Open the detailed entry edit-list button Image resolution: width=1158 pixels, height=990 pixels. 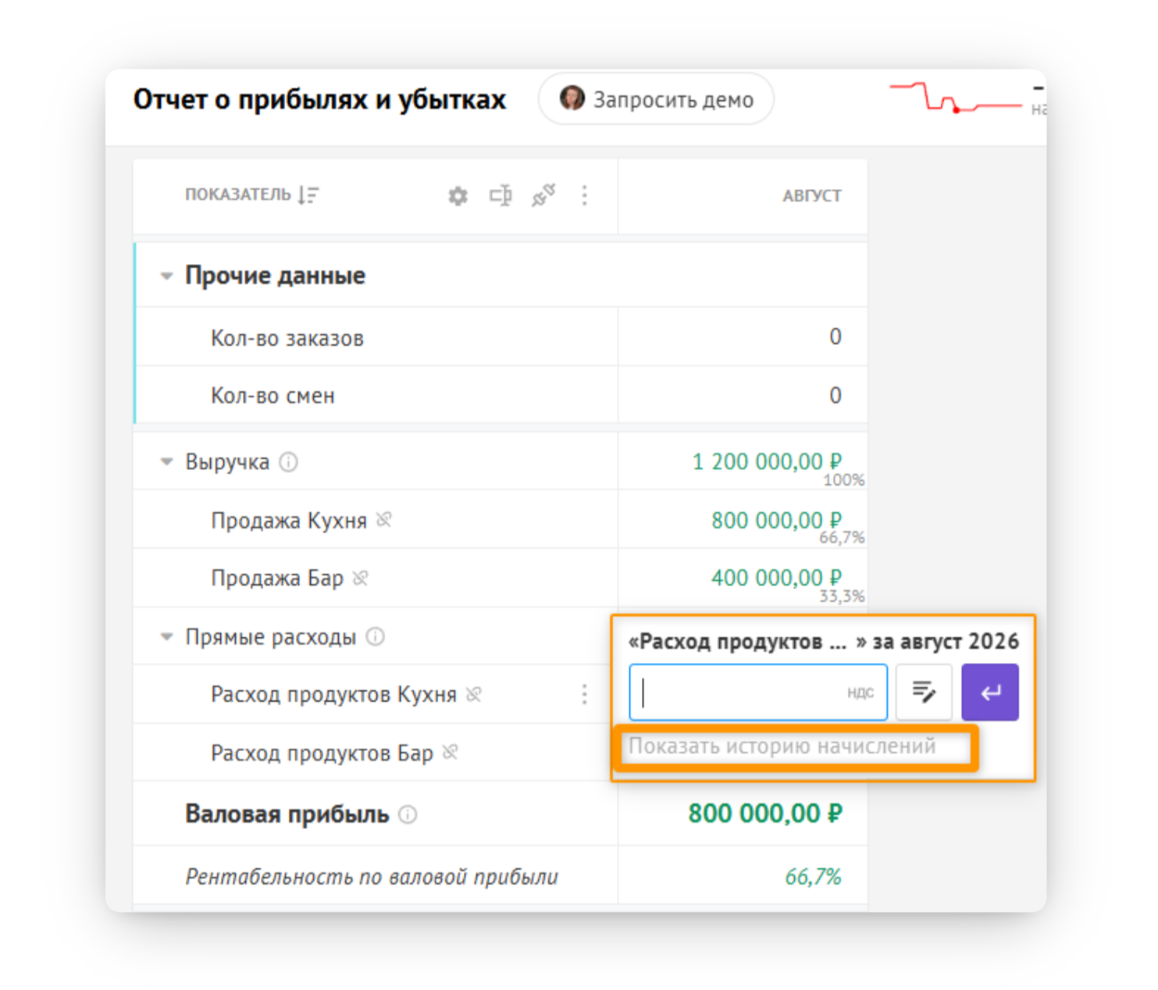coord(924,693)
